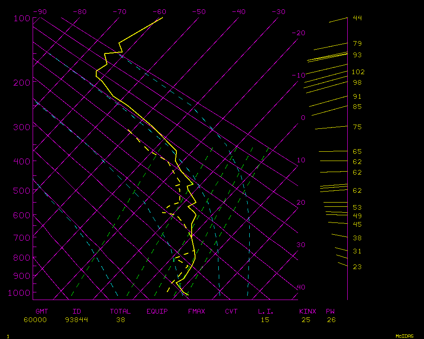Click the CVT label

pos(231,311)
